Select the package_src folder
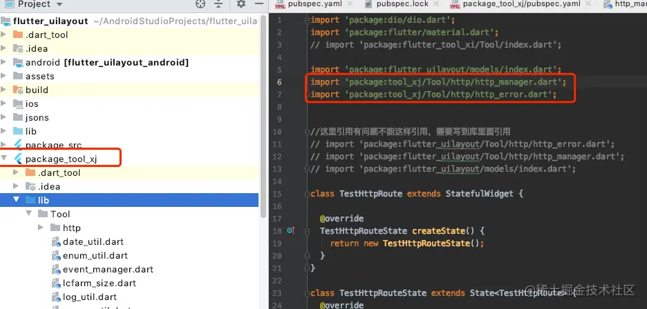Image resolution: width=647 pixels, height=309 pixels. pos(53,145)
